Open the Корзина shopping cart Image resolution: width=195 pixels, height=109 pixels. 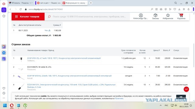click(181, 16)
